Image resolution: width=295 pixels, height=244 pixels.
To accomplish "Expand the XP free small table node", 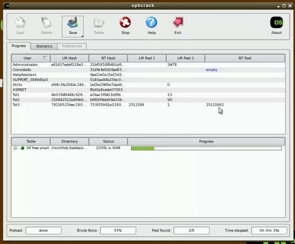I will [15, 148].
